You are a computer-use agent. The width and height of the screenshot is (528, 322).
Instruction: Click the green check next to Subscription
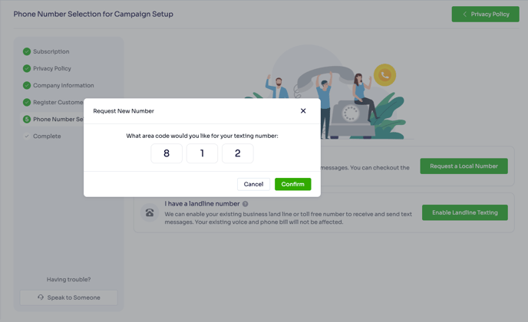pyautogui.click(x=27, y=51)
